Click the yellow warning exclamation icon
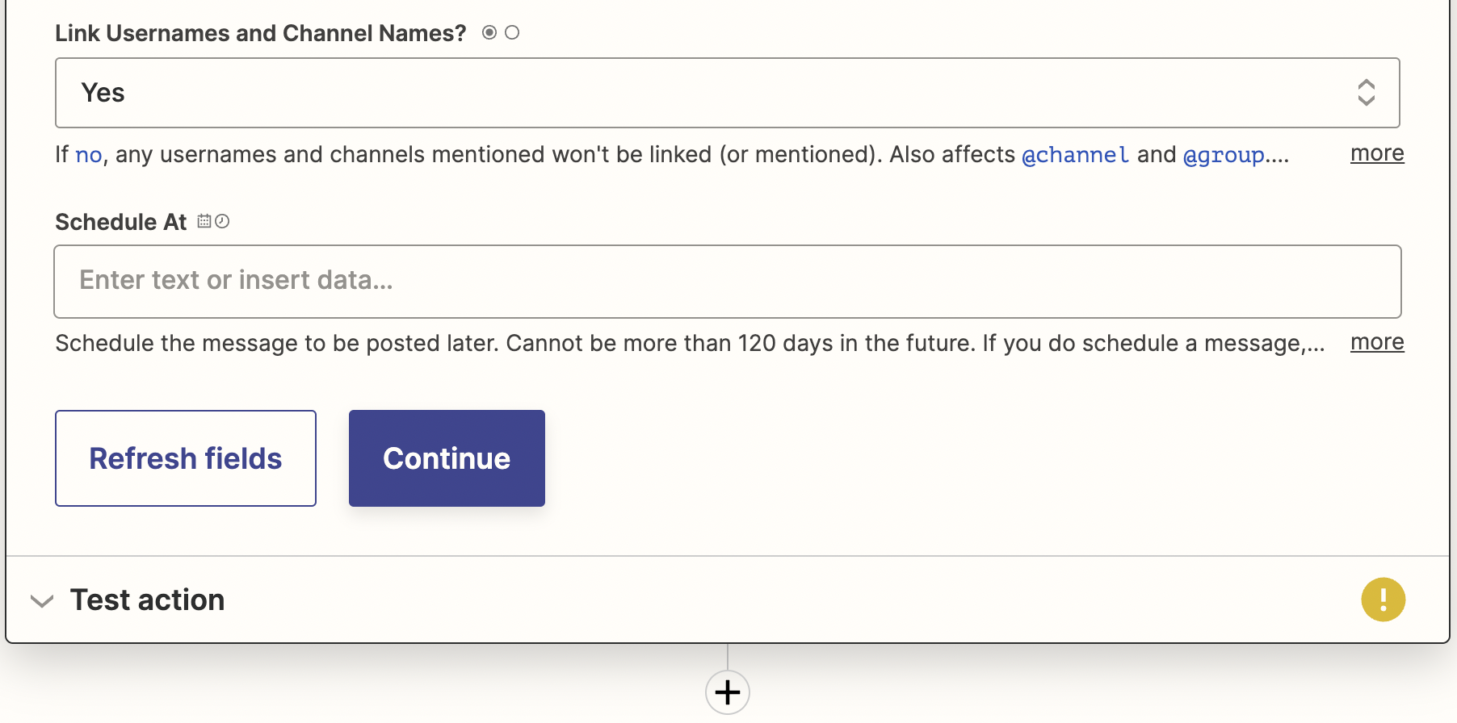The height and width of the screenshot is (723, 1457). pos(1383,600)
